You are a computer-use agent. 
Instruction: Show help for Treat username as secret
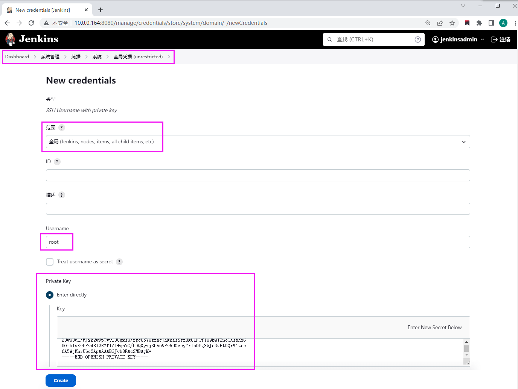119,262
